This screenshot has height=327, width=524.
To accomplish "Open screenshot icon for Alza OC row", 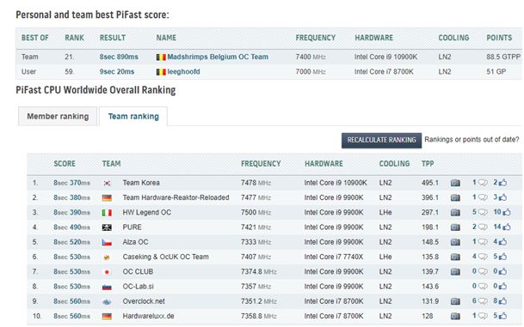I will pos(455,242).
